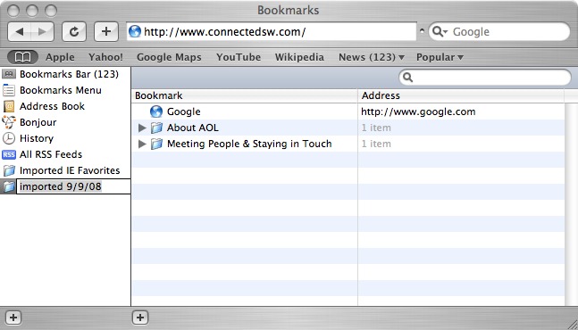The image size is (578, 330).
Task: Add a bookmark folder with list plus button
Action: pyautogui.click(x=140, y=318)
